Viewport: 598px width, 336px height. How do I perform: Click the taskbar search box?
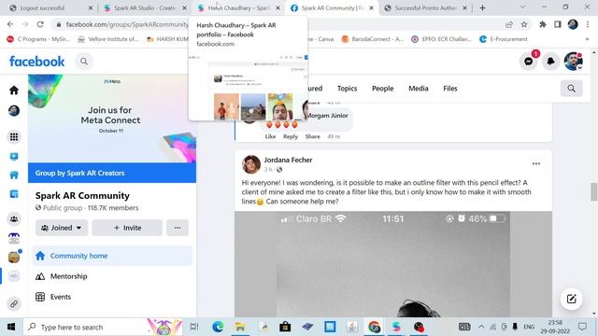pos(103,327)
